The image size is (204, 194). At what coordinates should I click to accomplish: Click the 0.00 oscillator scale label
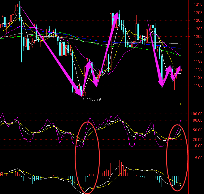[199, 146]
